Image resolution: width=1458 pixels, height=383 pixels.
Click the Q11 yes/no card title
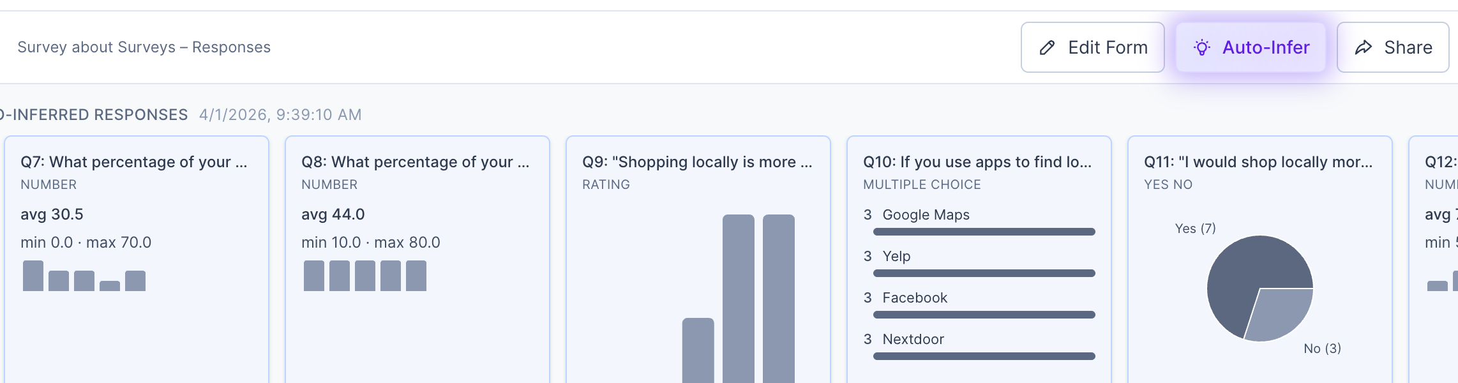coord(1258,162)
